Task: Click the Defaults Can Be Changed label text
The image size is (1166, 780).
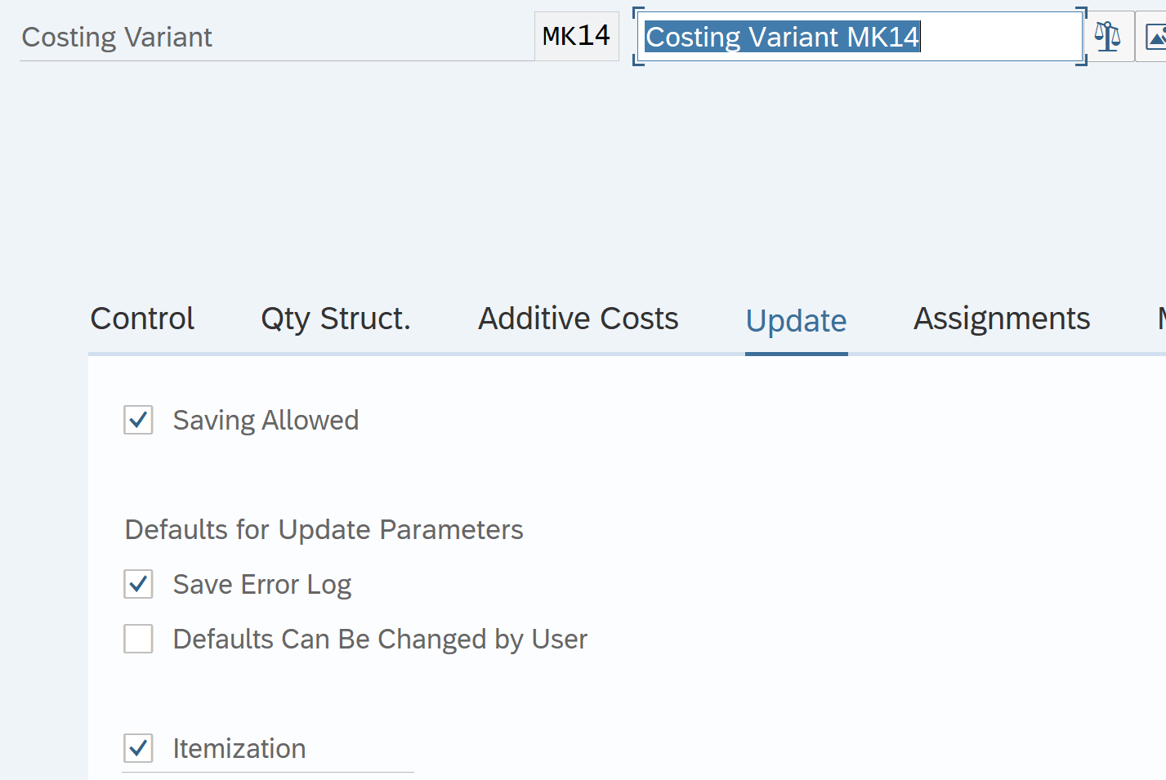Action: [380, 640]
